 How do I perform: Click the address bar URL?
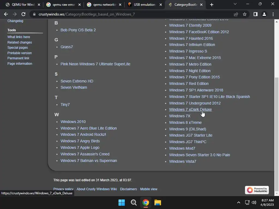point(87,14)
